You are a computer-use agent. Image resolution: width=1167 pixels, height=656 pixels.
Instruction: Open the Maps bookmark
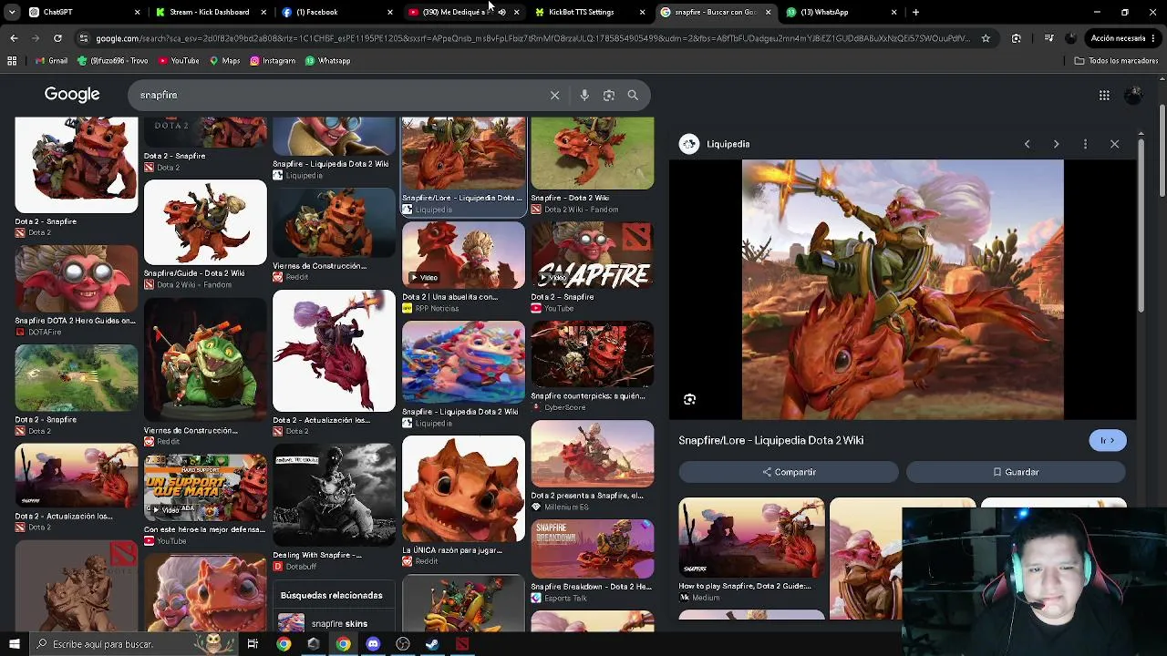224,61
